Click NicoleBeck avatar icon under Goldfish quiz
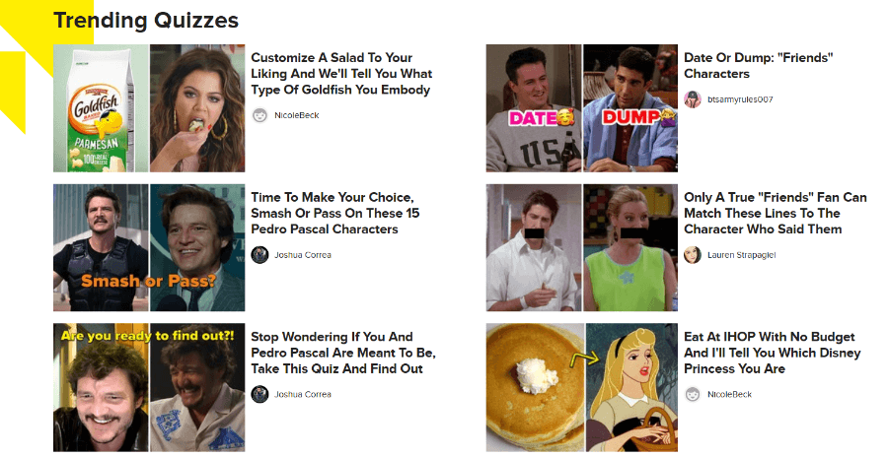Viewport: 888px width, 457px height. (x=259, y=115)
